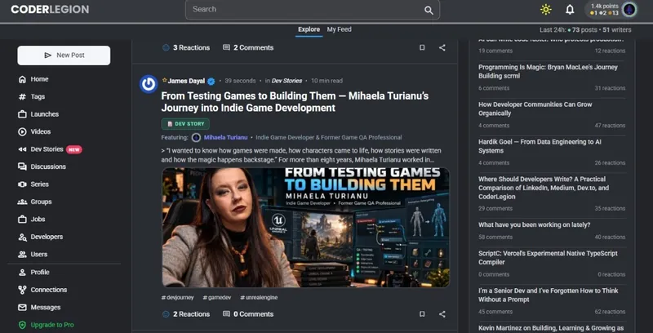Open 0 Comments on Mihaela post
The height and width of the screenshot is (333, 653).
click(248, 314)
